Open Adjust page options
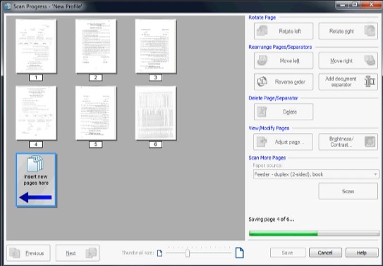The width and height of the screenshot is (383, 266). click(283, 141)
